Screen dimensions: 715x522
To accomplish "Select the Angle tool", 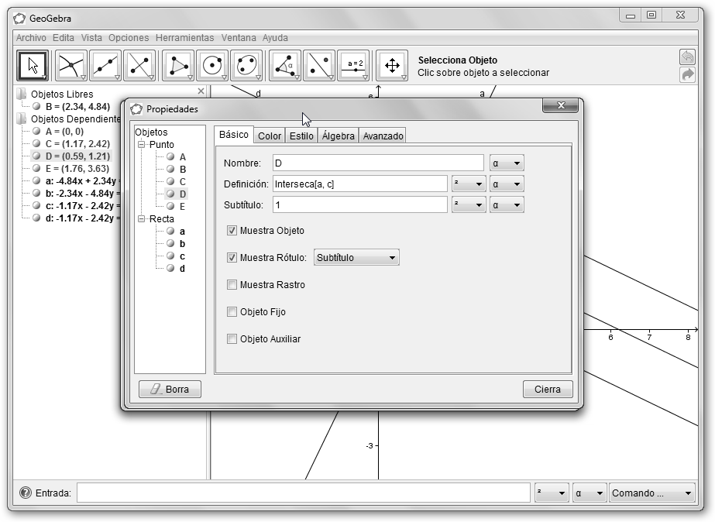I will pyautogui.click(x=284, y=66).
